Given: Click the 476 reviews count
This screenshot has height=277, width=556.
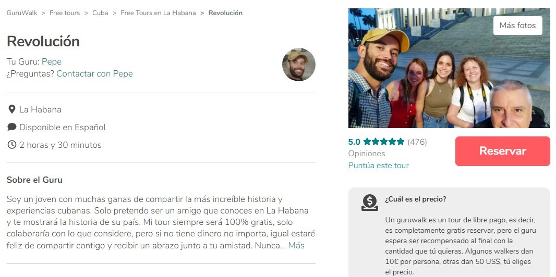Looking at the screenshot, I should pos(417,142).
